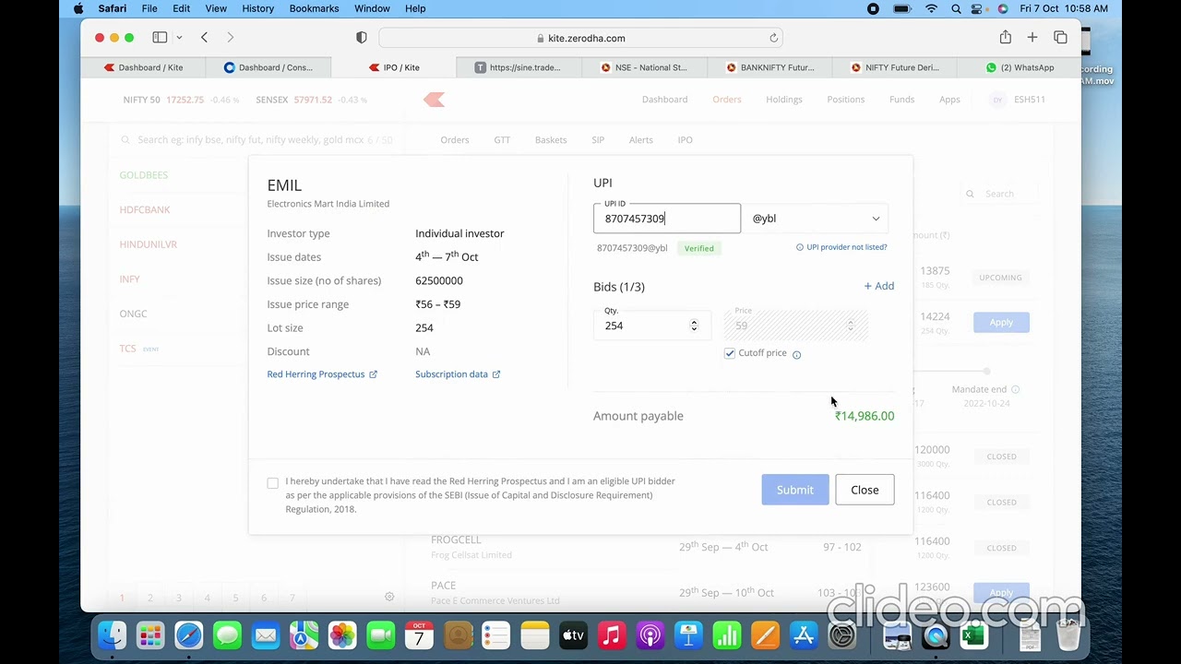The height and width of the screenshot is (664, 1181).
Task: Click the Qty. stepper arrows
Action: 694,326
